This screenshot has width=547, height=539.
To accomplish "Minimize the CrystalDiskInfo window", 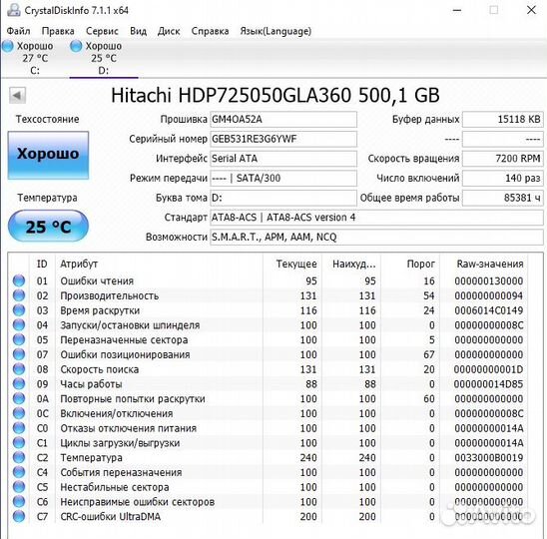I will 457,10.
